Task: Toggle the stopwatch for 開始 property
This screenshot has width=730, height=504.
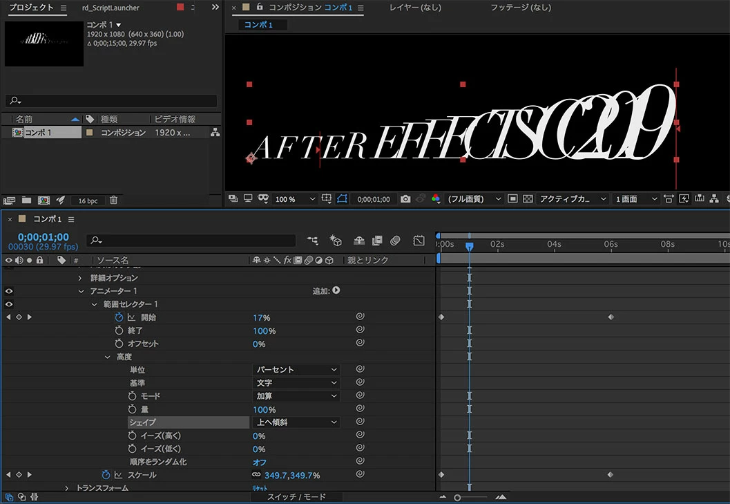Action: tap(119, 317)
